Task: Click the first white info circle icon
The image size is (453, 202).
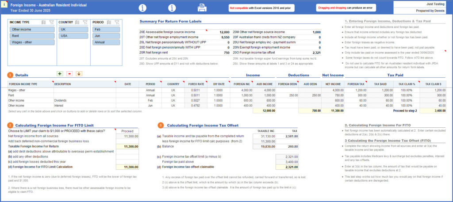Action: (142, 8)
